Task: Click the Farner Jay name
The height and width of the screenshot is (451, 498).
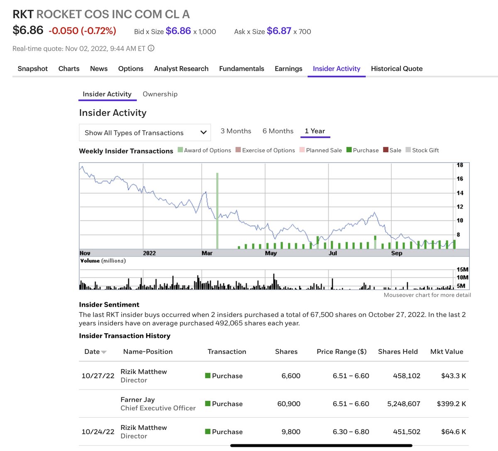Action: tap(138, 400)
